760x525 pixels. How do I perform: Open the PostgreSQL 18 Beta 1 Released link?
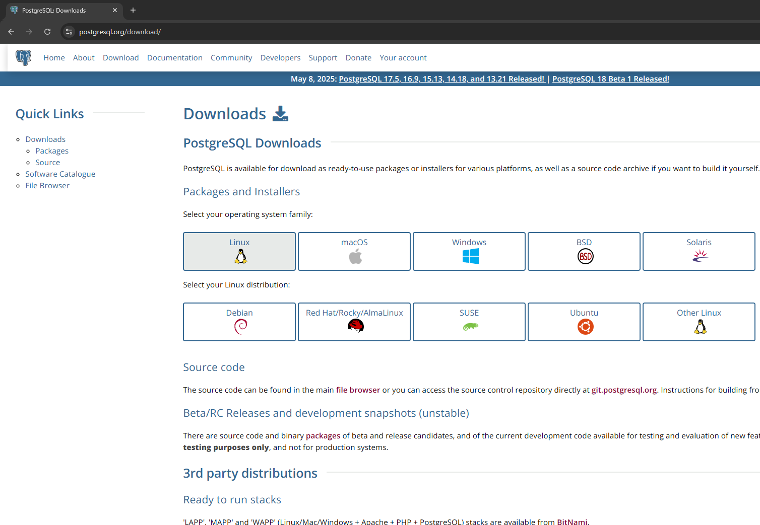(611, 79)
